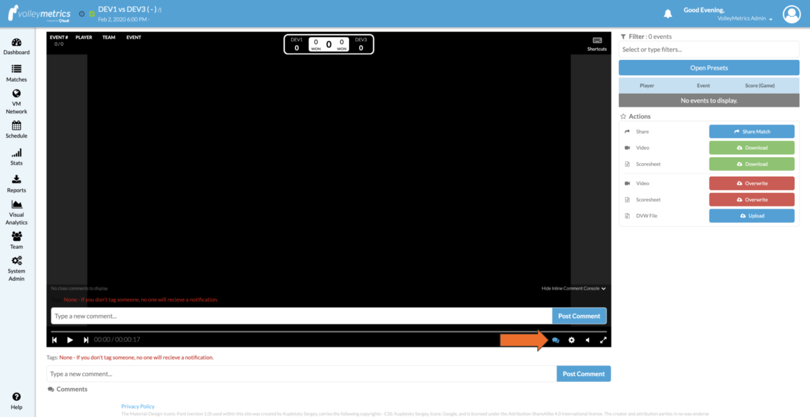Click the lower new comment field

click(301, 374)
